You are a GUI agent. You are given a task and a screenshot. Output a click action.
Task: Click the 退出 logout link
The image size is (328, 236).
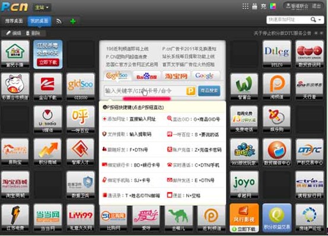click(316, 6)
